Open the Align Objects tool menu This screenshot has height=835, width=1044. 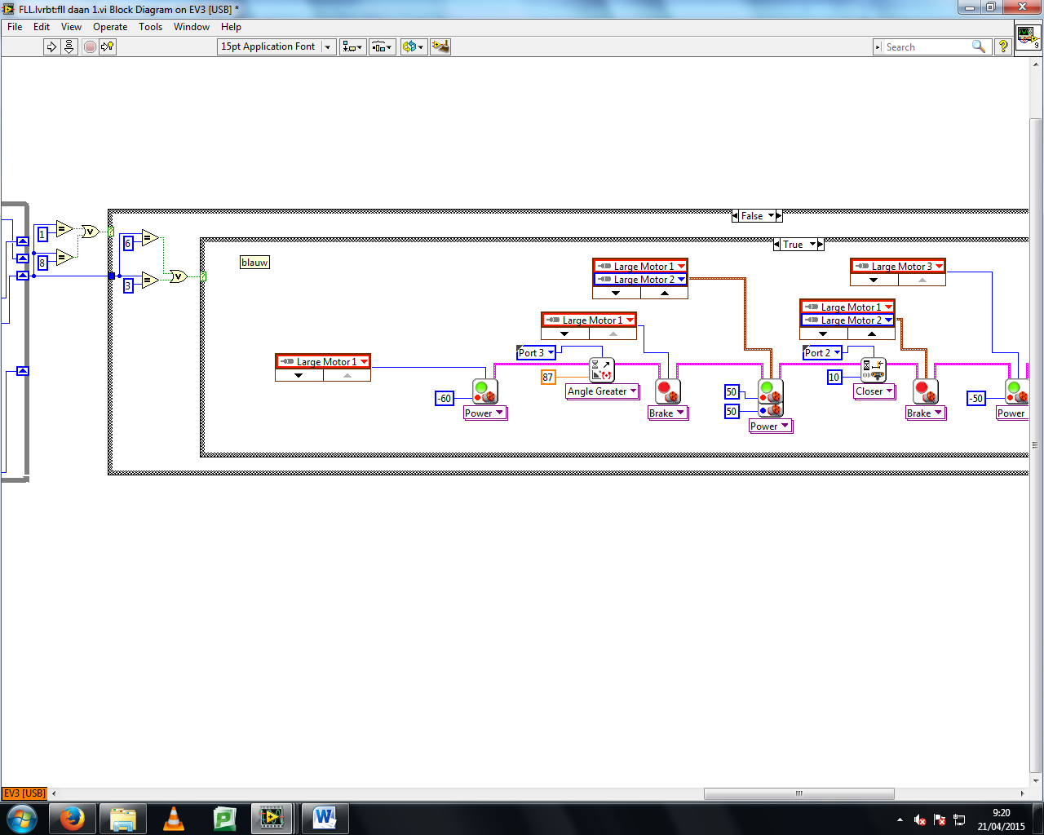pyautogui.click(x=353, y=47)
